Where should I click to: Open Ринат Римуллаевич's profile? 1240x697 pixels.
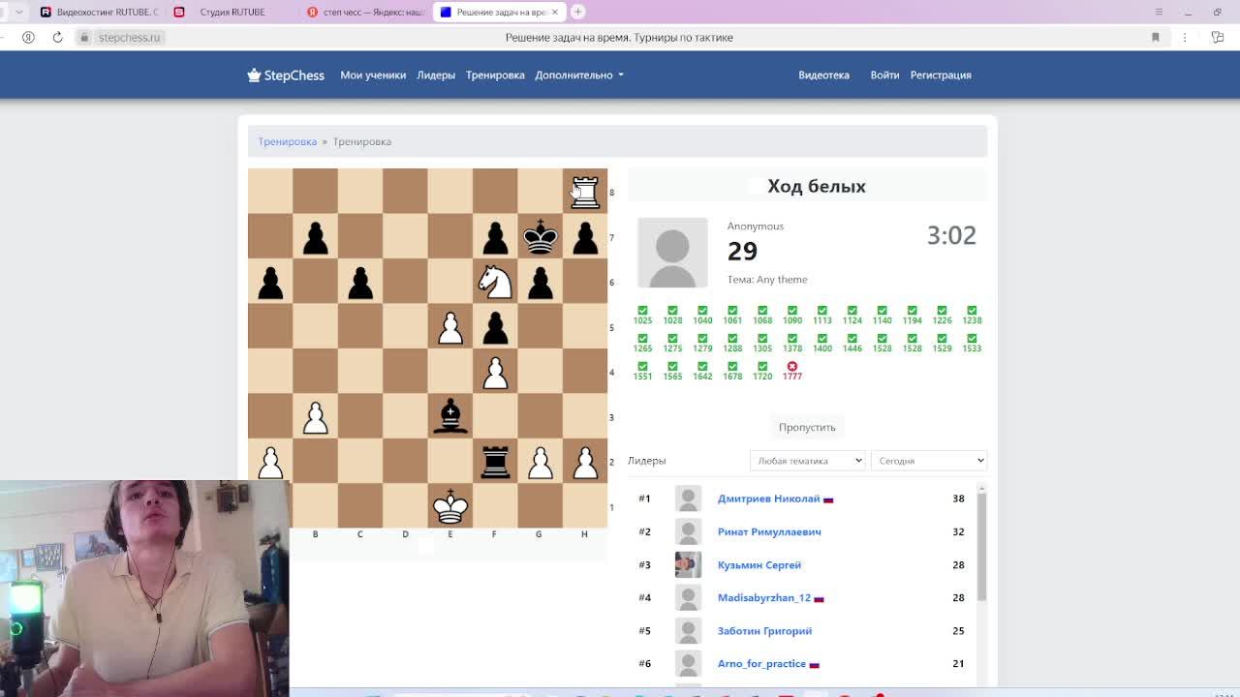tap(769, 531)
